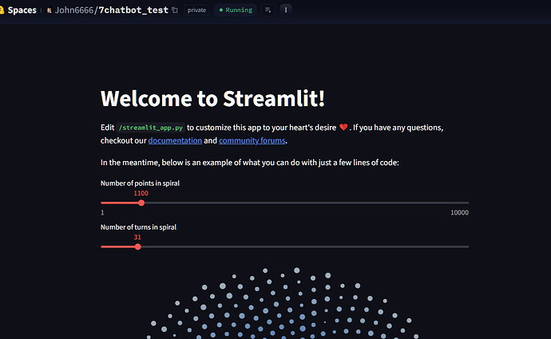Screen dimensions: 551x339
Task: Click the /streamlit_app.py code text
Action: (151, 128)
